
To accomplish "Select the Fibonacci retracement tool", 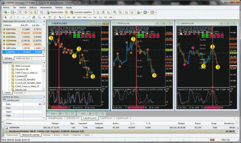I will tap(39, 17).
